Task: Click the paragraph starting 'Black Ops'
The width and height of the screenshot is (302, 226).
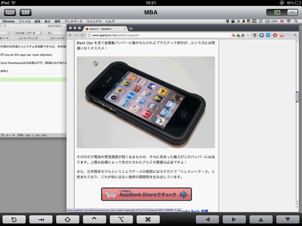Action: [146, 45]
